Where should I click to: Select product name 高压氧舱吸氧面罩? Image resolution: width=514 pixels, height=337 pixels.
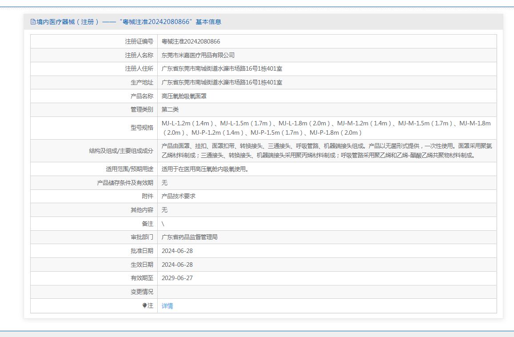pyautogui.click(x=184, y=96)
